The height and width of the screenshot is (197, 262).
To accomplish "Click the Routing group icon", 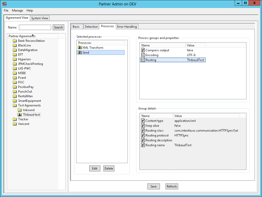I will (143, 60).
